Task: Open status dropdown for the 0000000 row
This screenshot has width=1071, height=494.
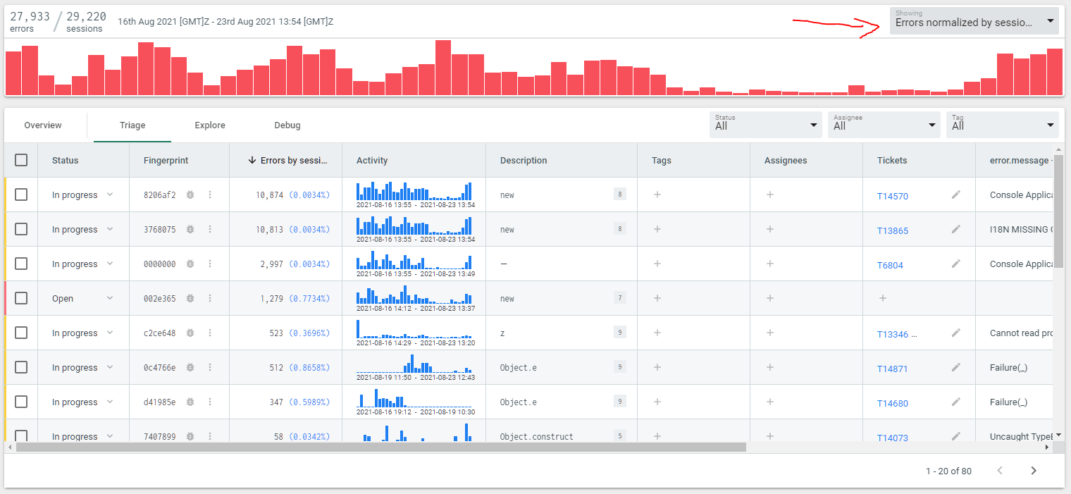Action: [109, 264]
